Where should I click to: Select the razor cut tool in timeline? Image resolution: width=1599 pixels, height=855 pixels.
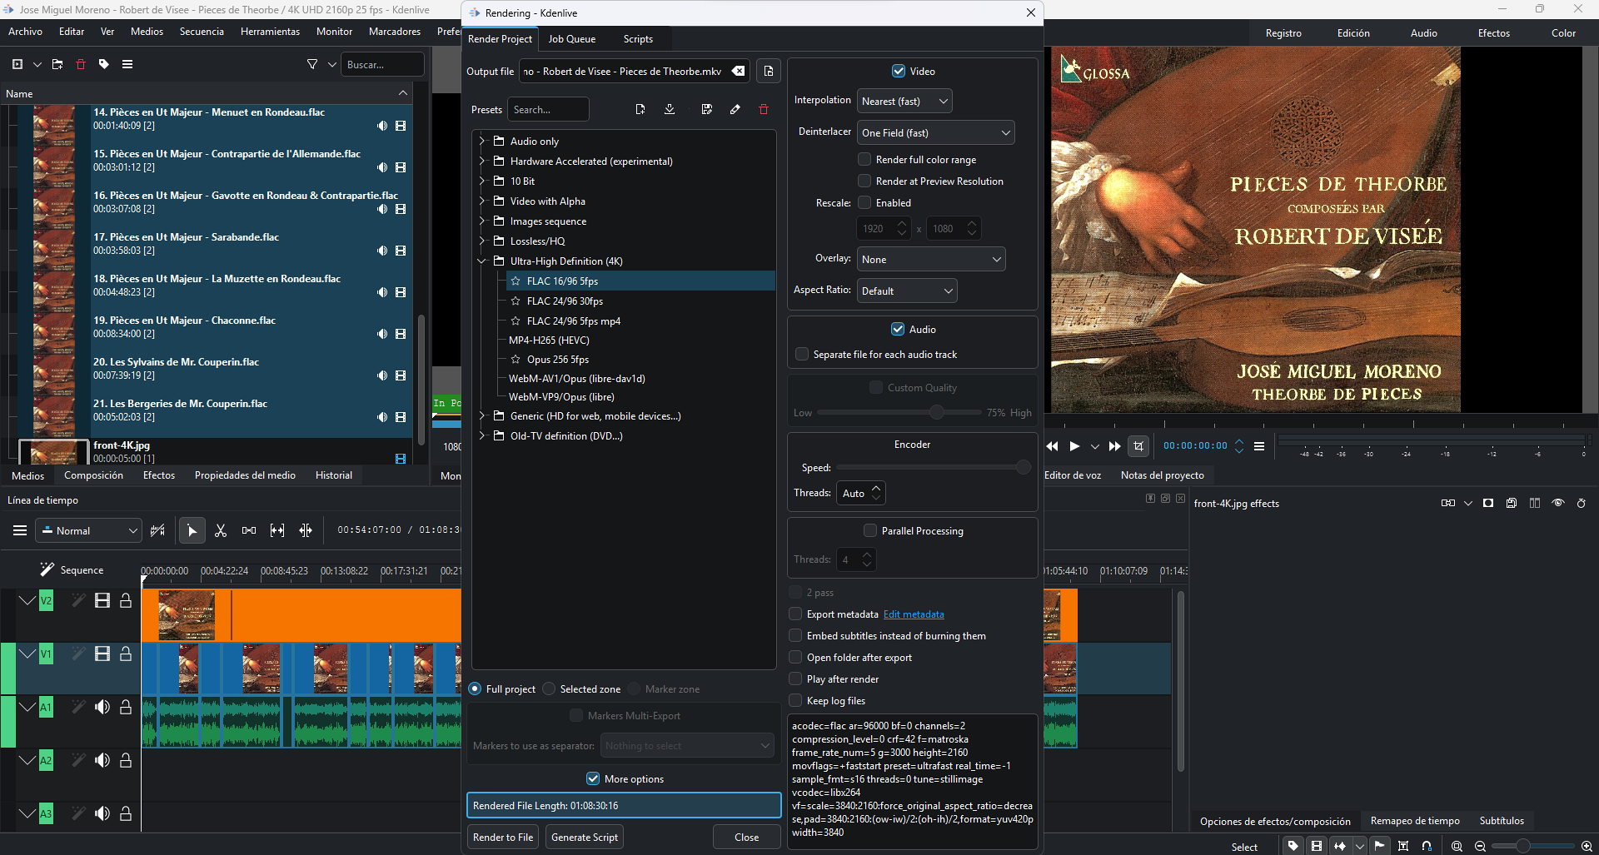[221, 530]
